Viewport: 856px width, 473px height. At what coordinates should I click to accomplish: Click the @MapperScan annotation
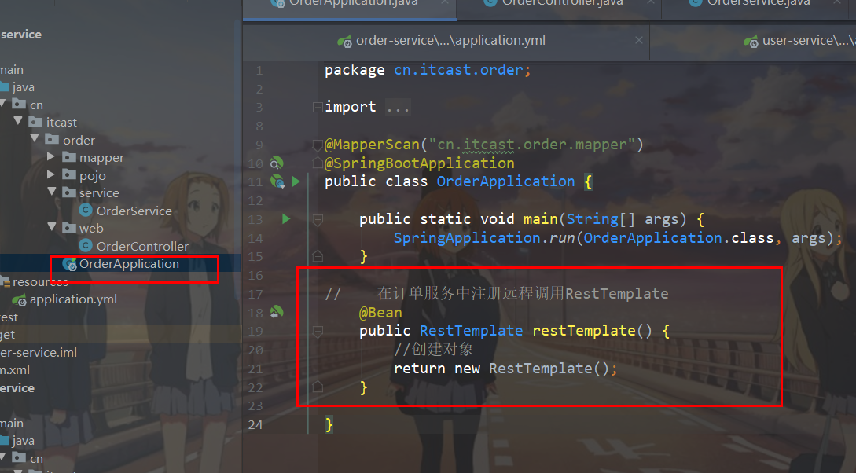[372, 145]
